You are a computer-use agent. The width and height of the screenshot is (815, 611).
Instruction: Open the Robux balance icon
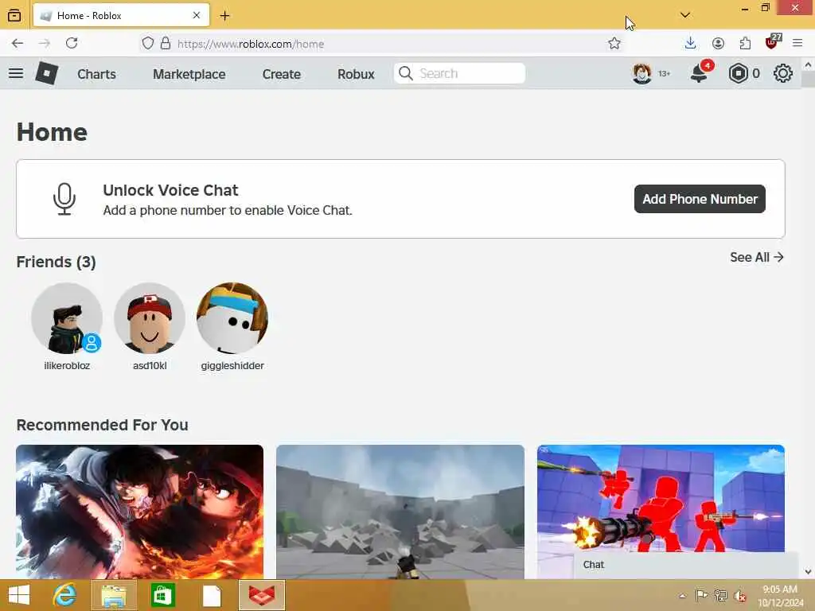[x=738, y=73]
